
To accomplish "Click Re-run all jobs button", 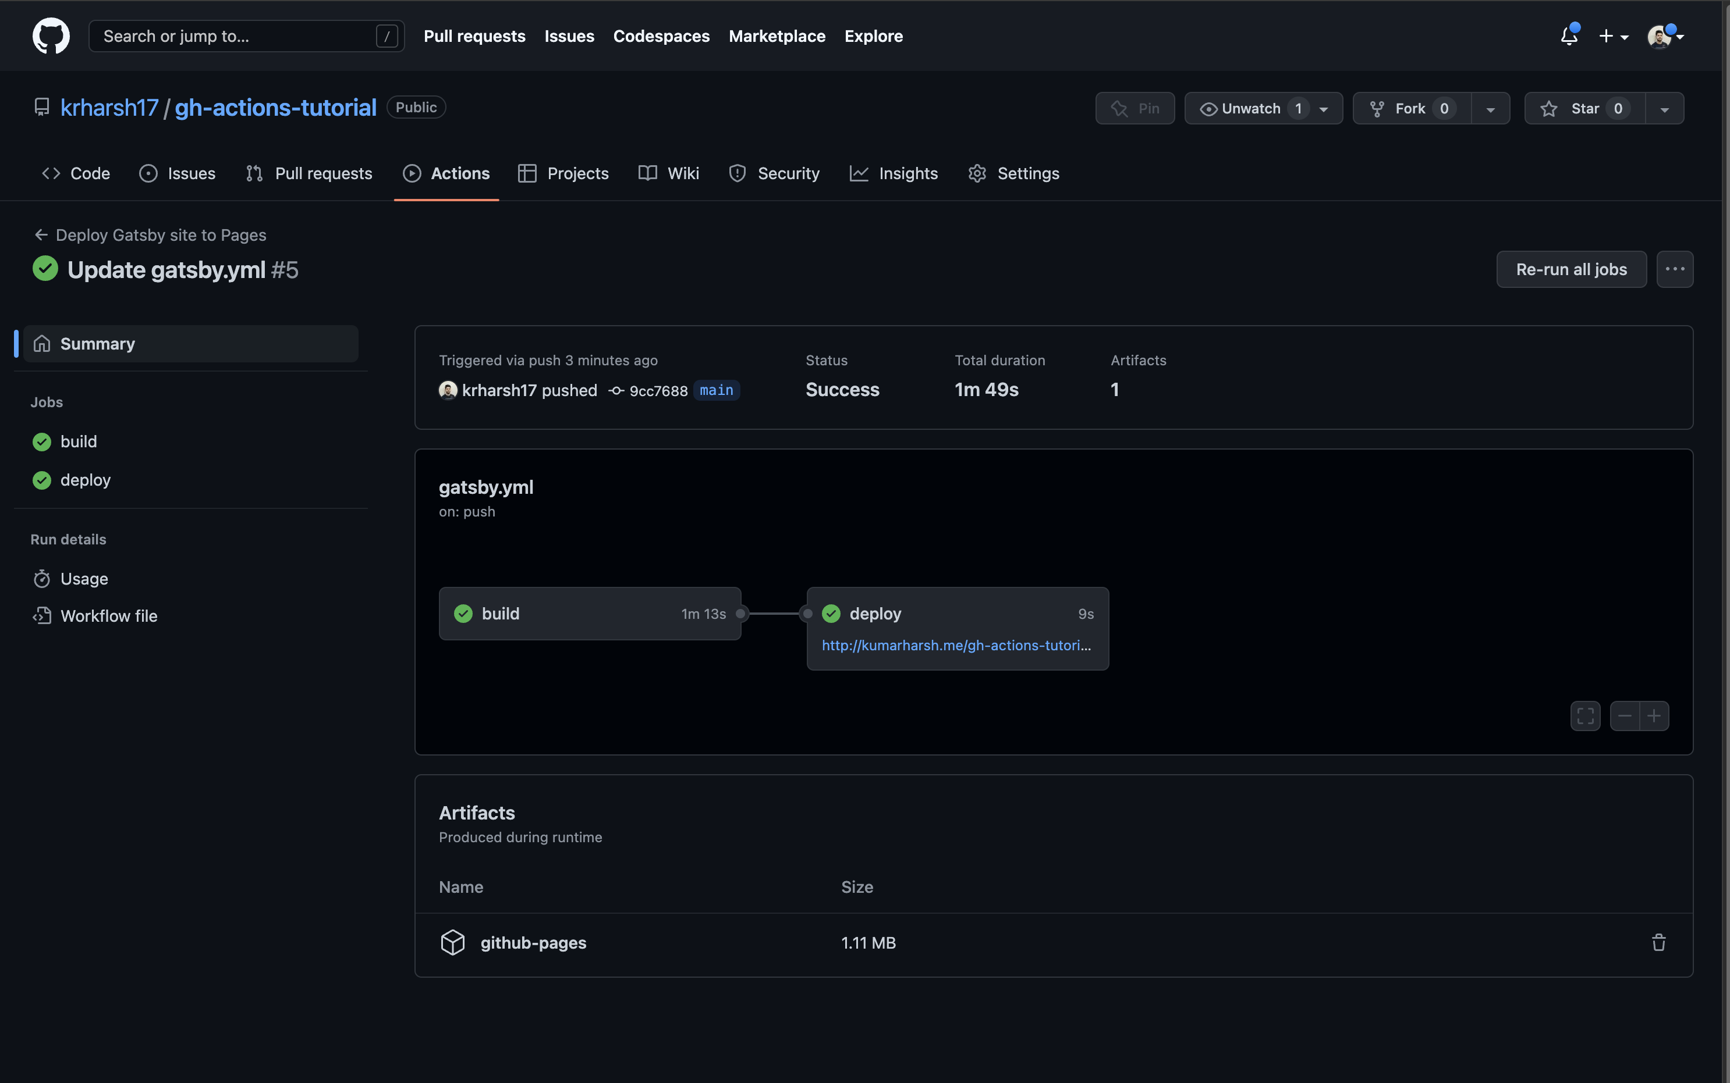I will 1571,269.
